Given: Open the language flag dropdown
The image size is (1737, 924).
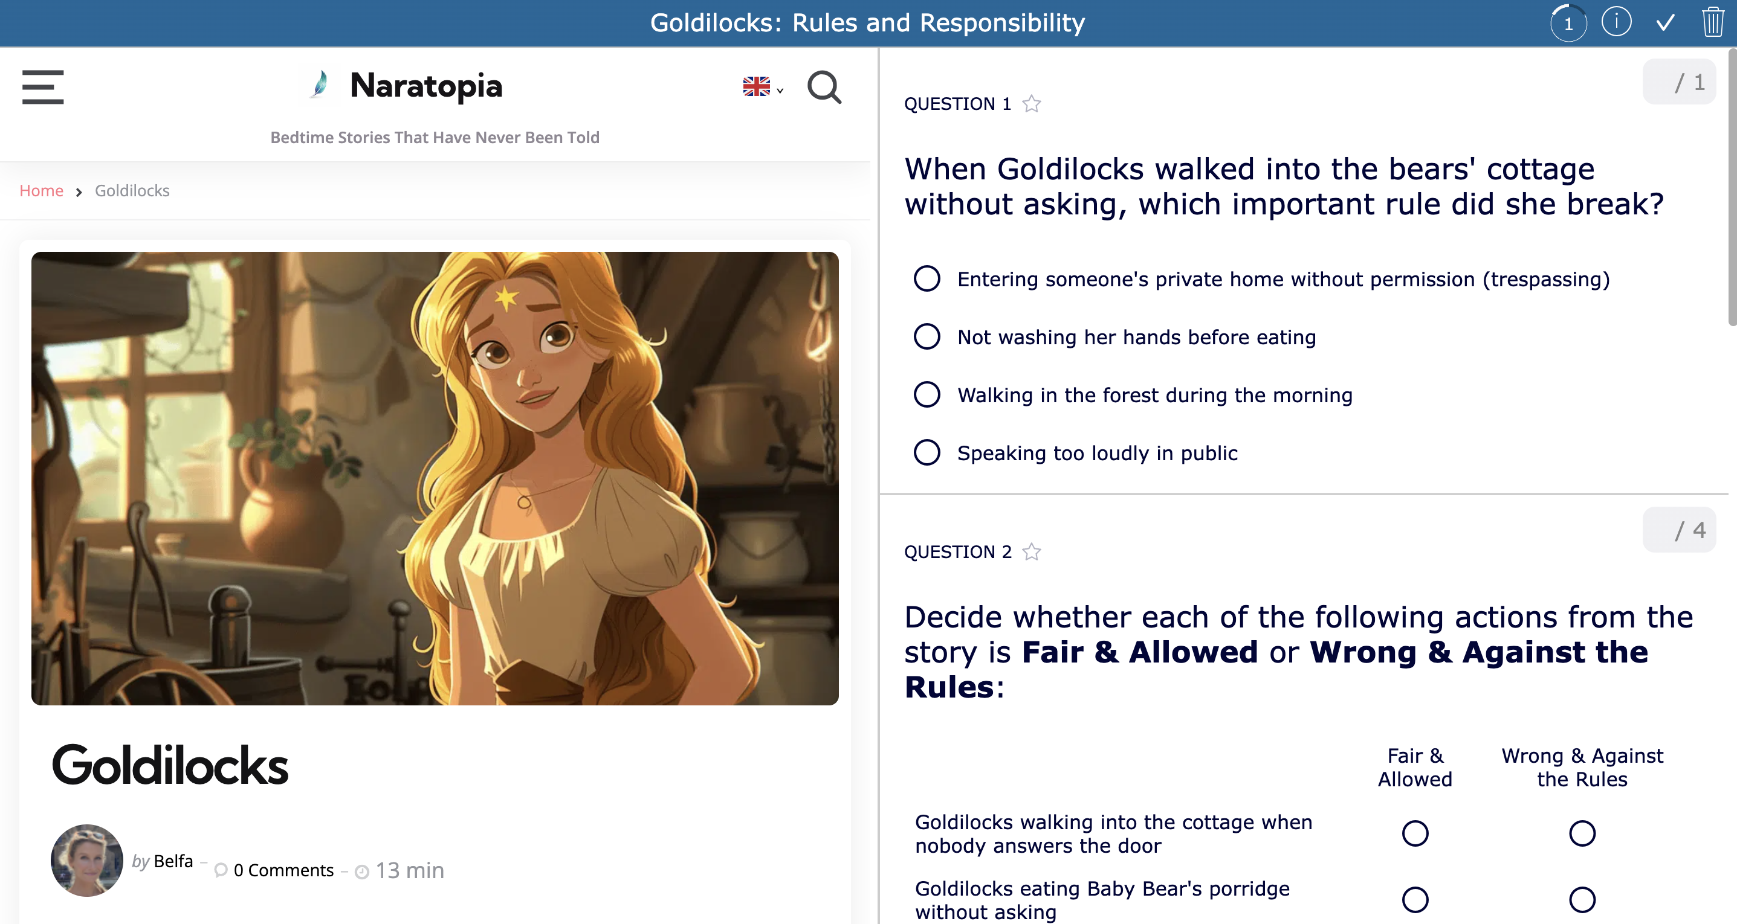Looking at the screenshot, I should 763,86.
